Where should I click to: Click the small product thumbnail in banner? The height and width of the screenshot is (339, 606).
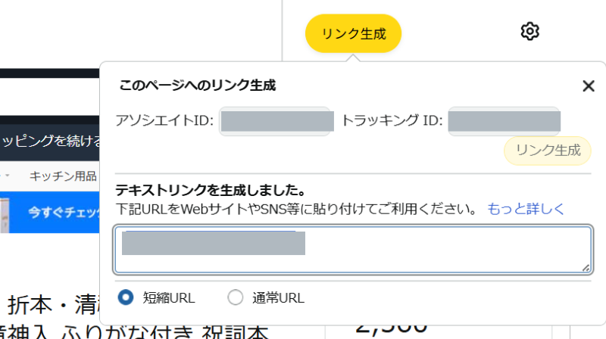(x=5, y=214)
